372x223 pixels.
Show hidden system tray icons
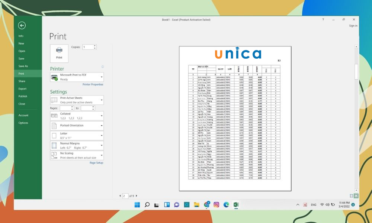(x=298, y=204)
